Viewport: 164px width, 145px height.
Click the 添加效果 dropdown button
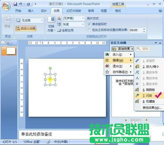coord(123,49)
